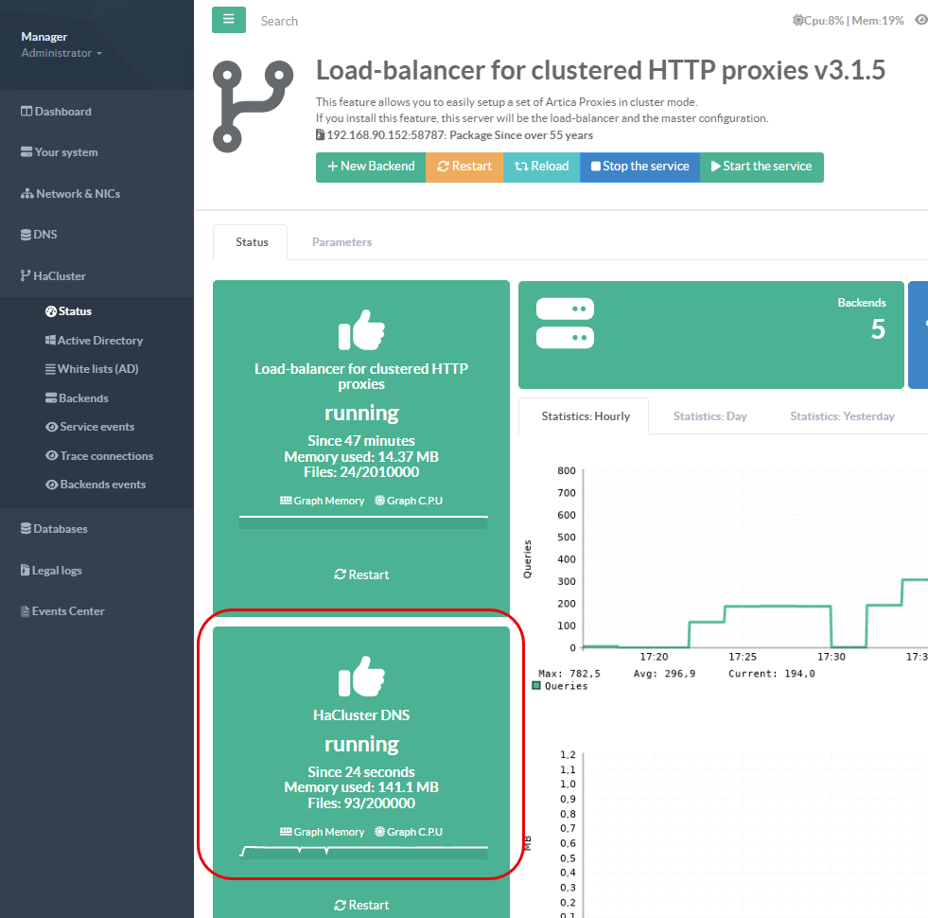
Task: Switch to the Parameters tab
Action: (341, 242)
